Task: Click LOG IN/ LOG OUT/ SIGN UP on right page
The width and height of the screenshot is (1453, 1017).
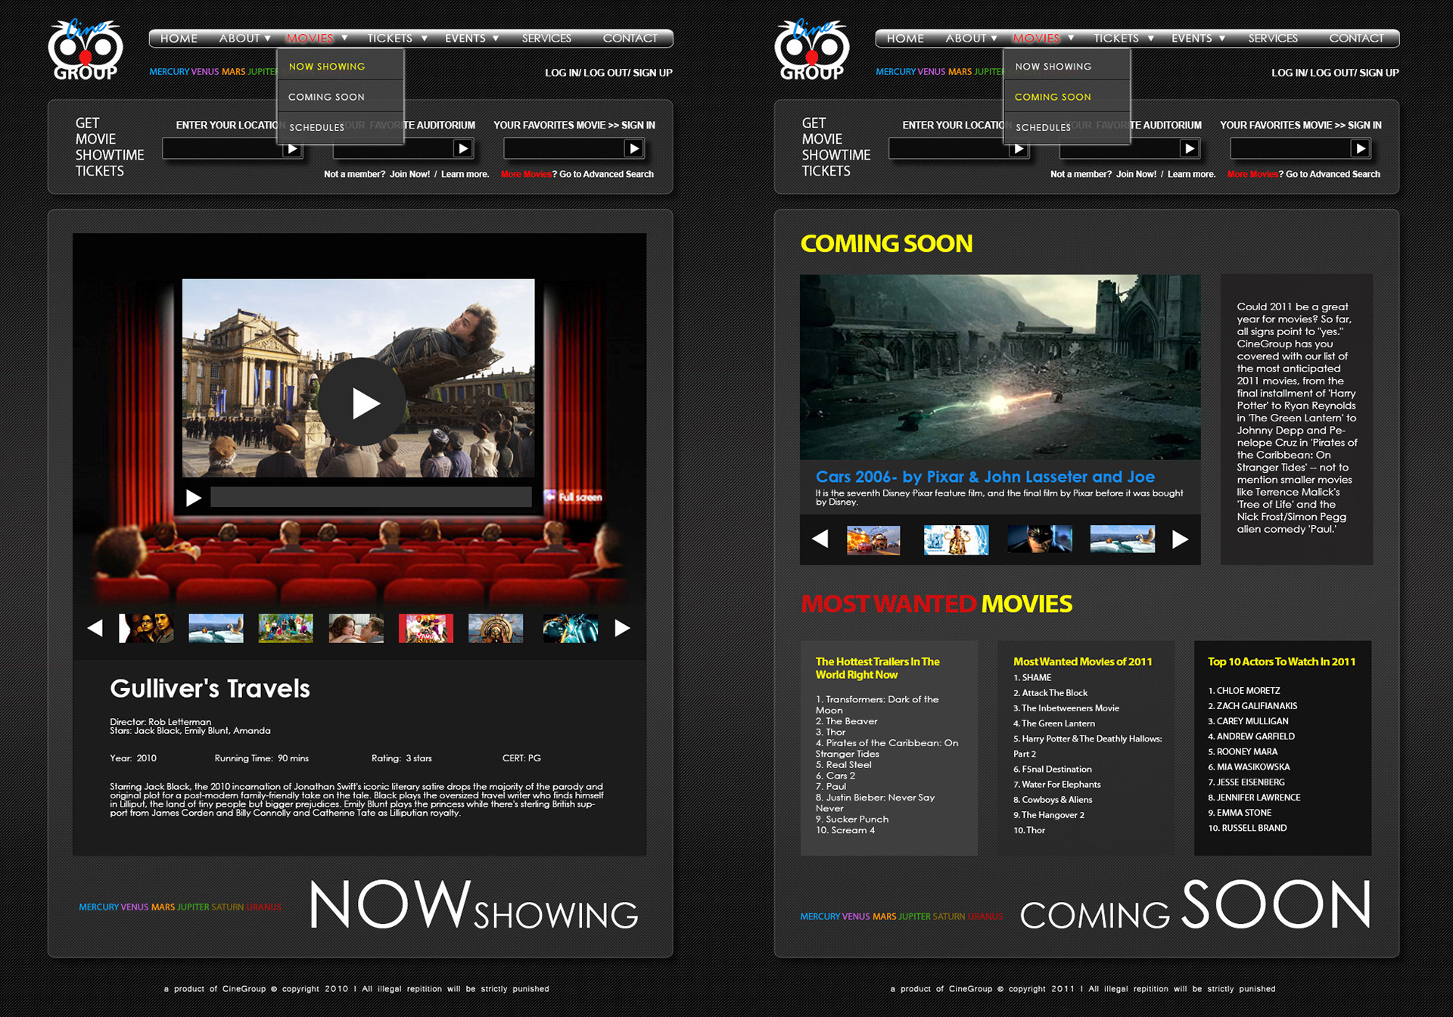Action: 1335,73
